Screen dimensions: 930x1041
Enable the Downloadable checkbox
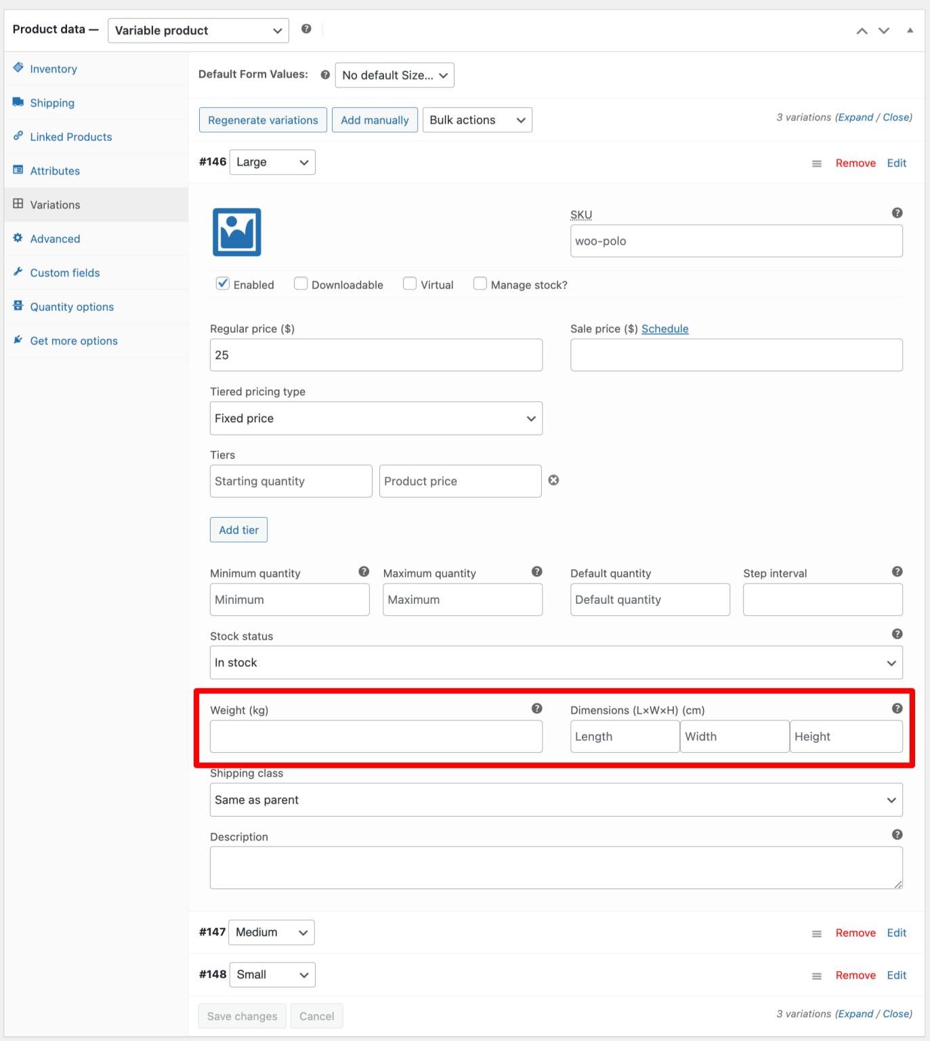300,283
